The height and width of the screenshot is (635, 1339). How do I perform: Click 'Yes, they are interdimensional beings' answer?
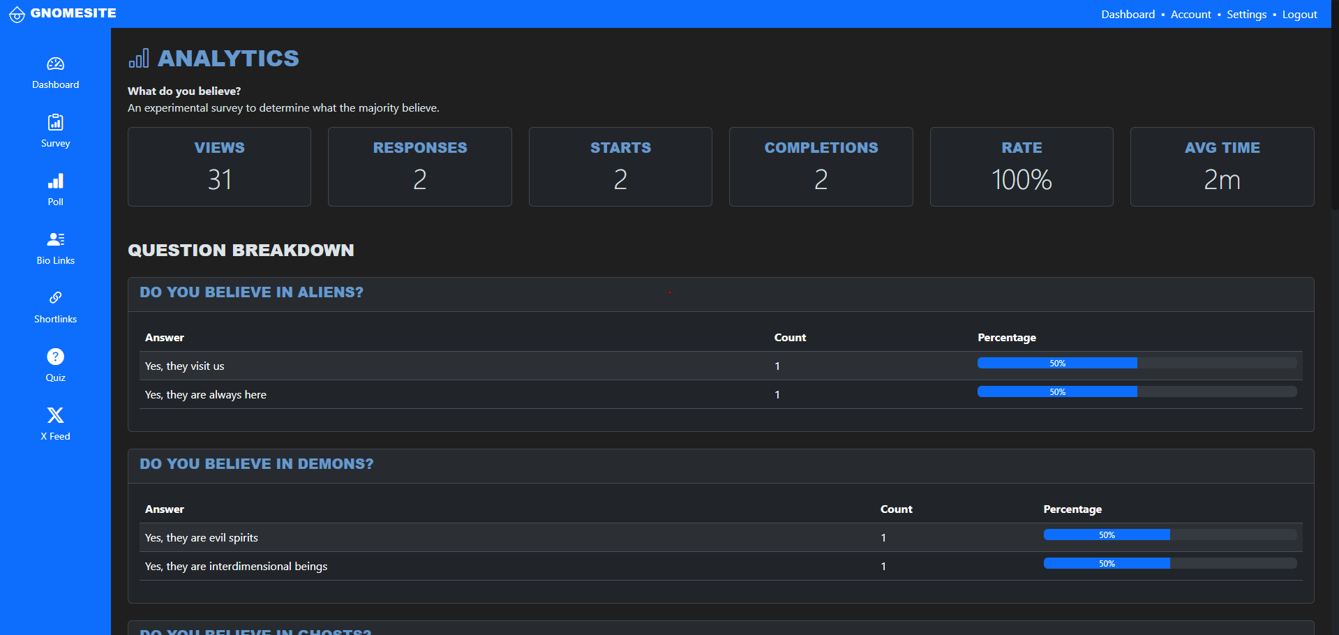[x=236, y=566]
